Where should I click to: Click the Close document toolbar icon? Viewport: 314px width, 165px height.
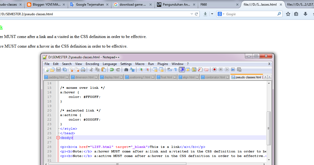(71, 70)
